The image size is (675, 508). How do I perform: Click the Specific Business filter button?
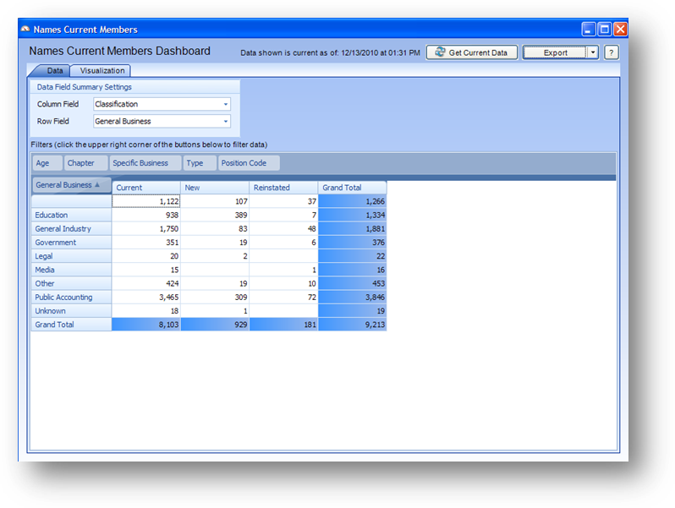(x=145, y=163)
